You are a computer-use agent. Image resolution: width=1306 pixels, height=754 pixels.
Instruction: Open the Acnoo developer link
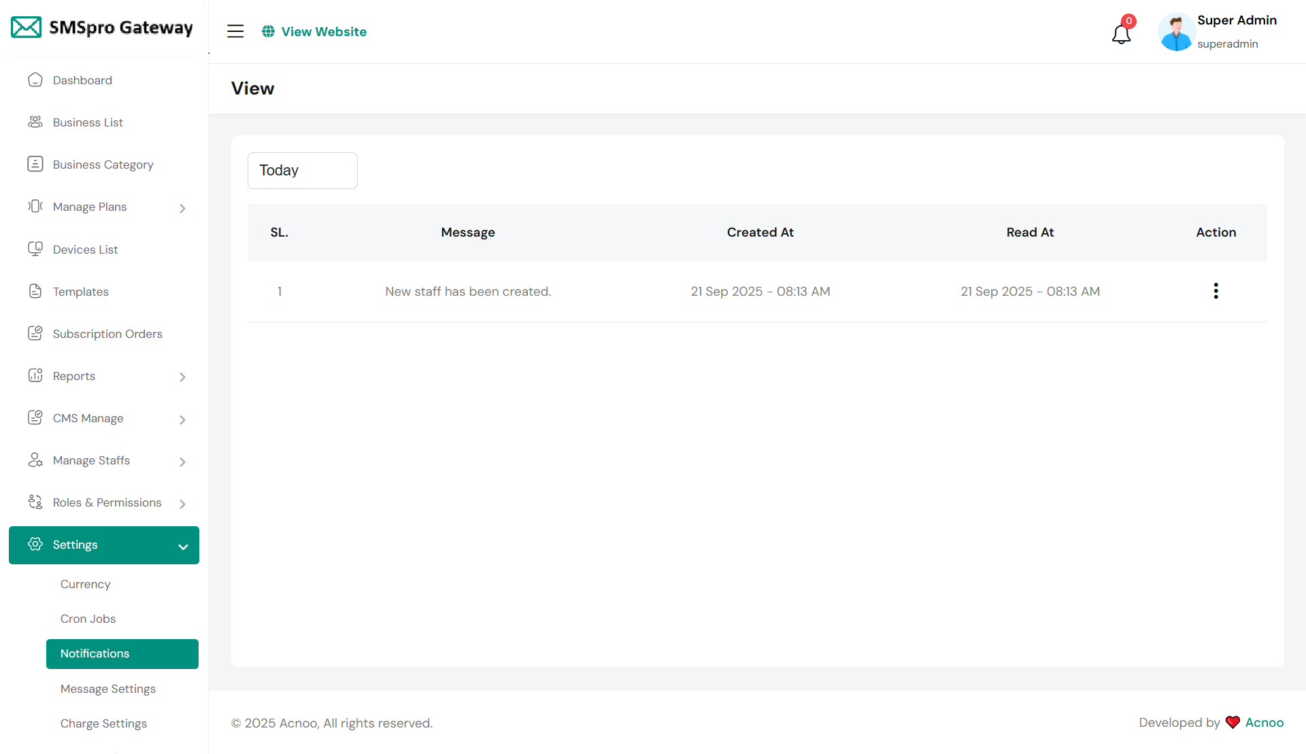coord(1264,723)
